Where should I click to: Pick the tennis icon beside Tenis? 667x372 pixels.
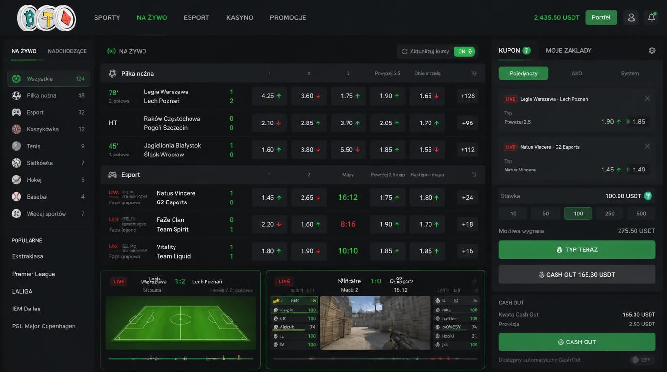[16, 146]
